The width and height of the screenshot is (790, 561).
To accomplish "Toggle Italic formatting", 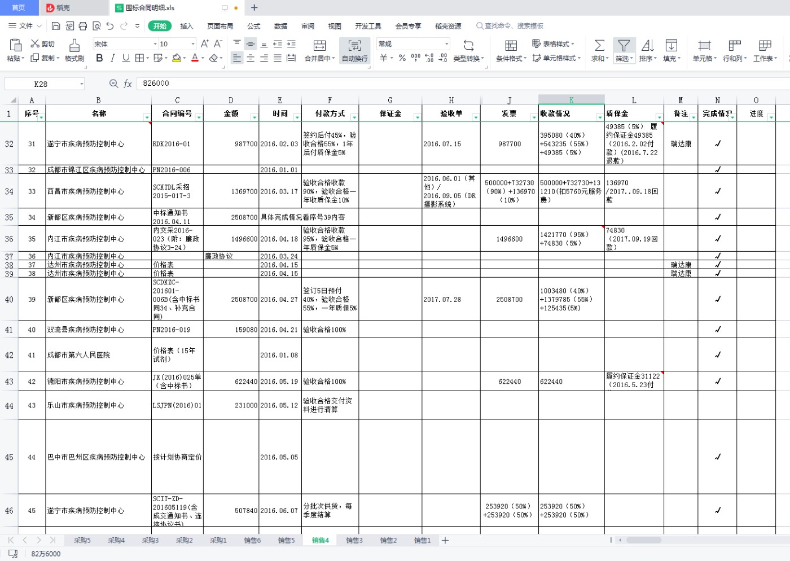I will 112,58.
